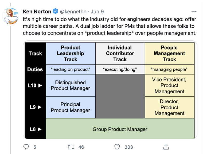This screenshot has width=203, height=154.
Task: Open the share upload icon
Action: (x=166, y=147)
